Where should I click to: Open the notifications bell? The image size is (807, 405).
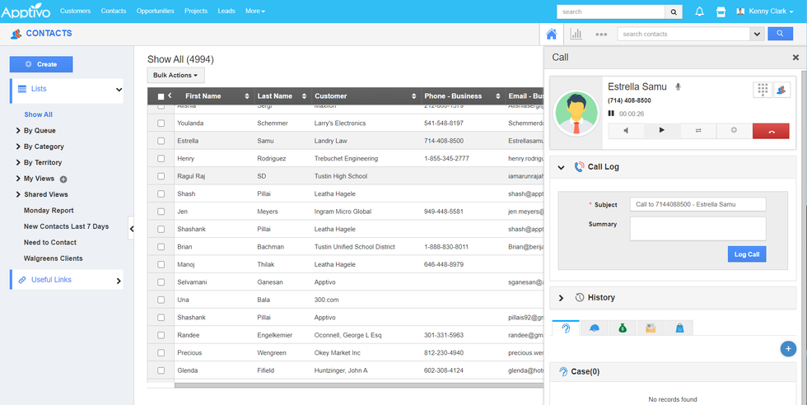coord(699,12)
